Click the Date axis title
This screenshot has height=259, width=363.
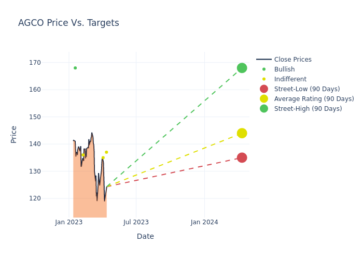pyautogui.click(x=145, y=236)
